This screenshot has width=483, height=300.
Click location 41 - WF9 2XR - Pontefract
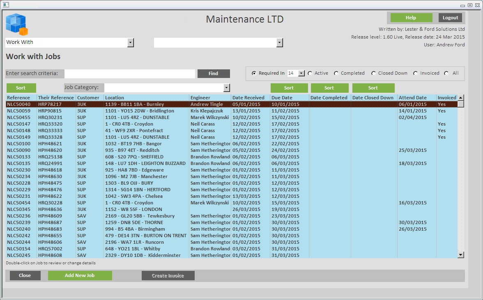134,131
